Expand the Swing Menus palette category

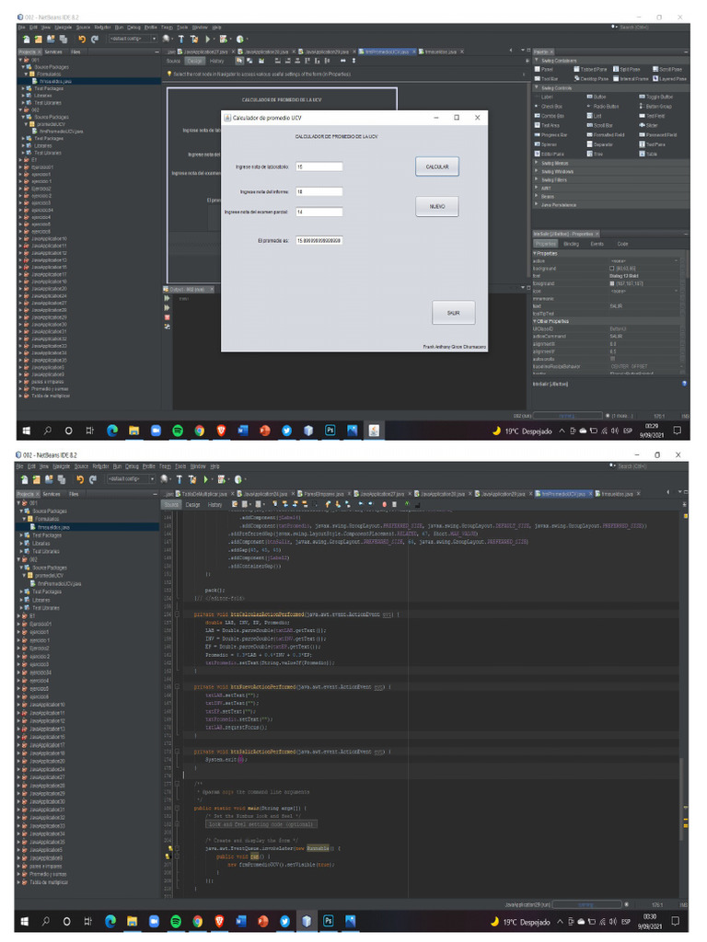point(557,163)
